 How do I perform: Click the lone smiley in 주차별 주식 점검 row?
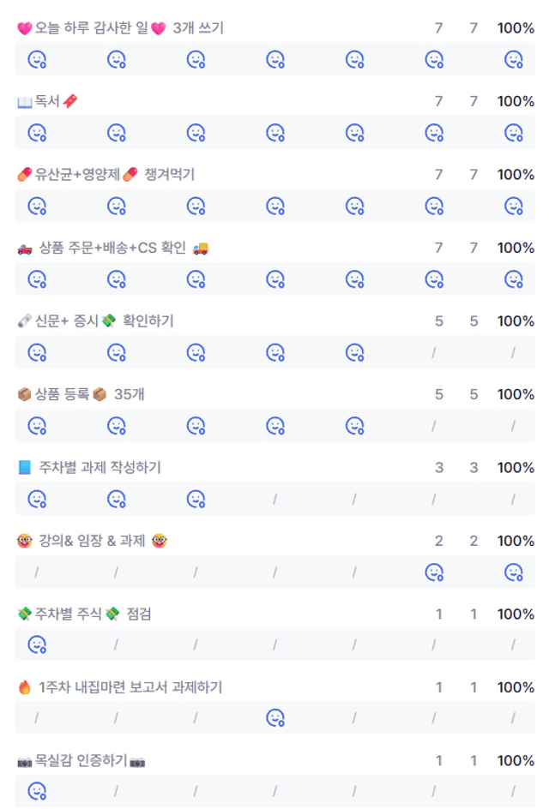point(37,644)
